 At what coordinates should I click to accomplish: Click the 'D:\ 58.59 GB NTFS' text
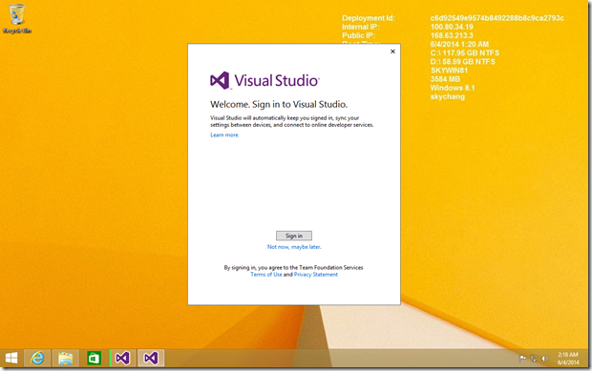click(463, 62)
